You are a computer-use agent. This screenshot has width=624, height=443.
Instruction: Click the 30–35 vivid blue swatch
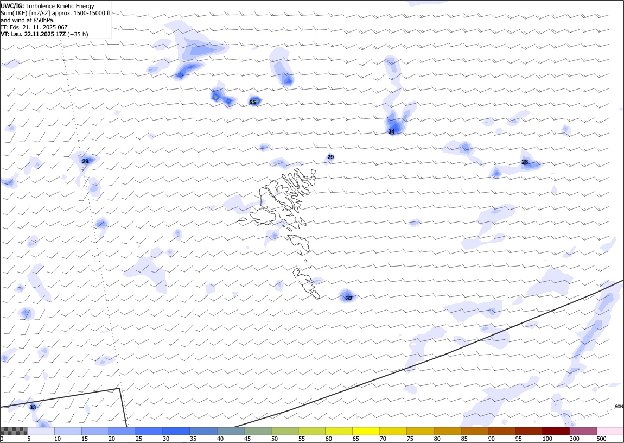[x=176, y=431]
